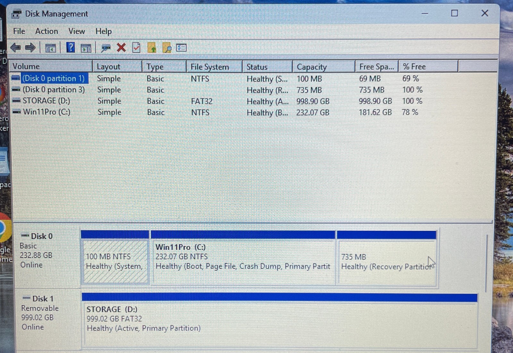Close the Disk Management window
The height and width of the screenshot is (353, 513).
click(x=485, y=13)
